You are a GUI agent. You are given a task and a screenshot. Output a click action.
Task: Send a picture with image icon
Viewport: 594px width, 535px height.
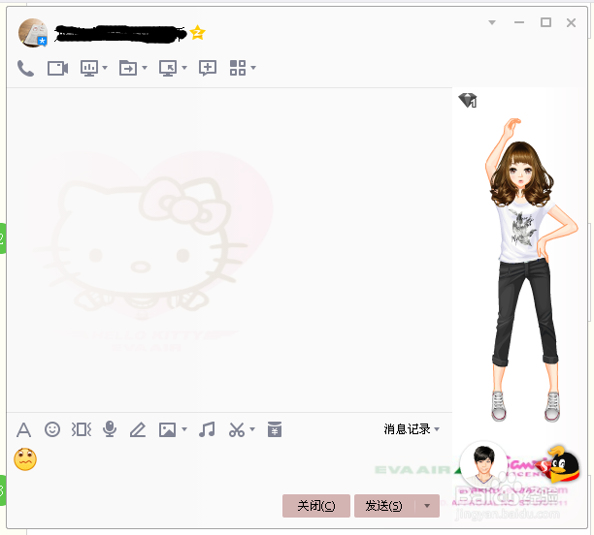click(x=168, y=429)
